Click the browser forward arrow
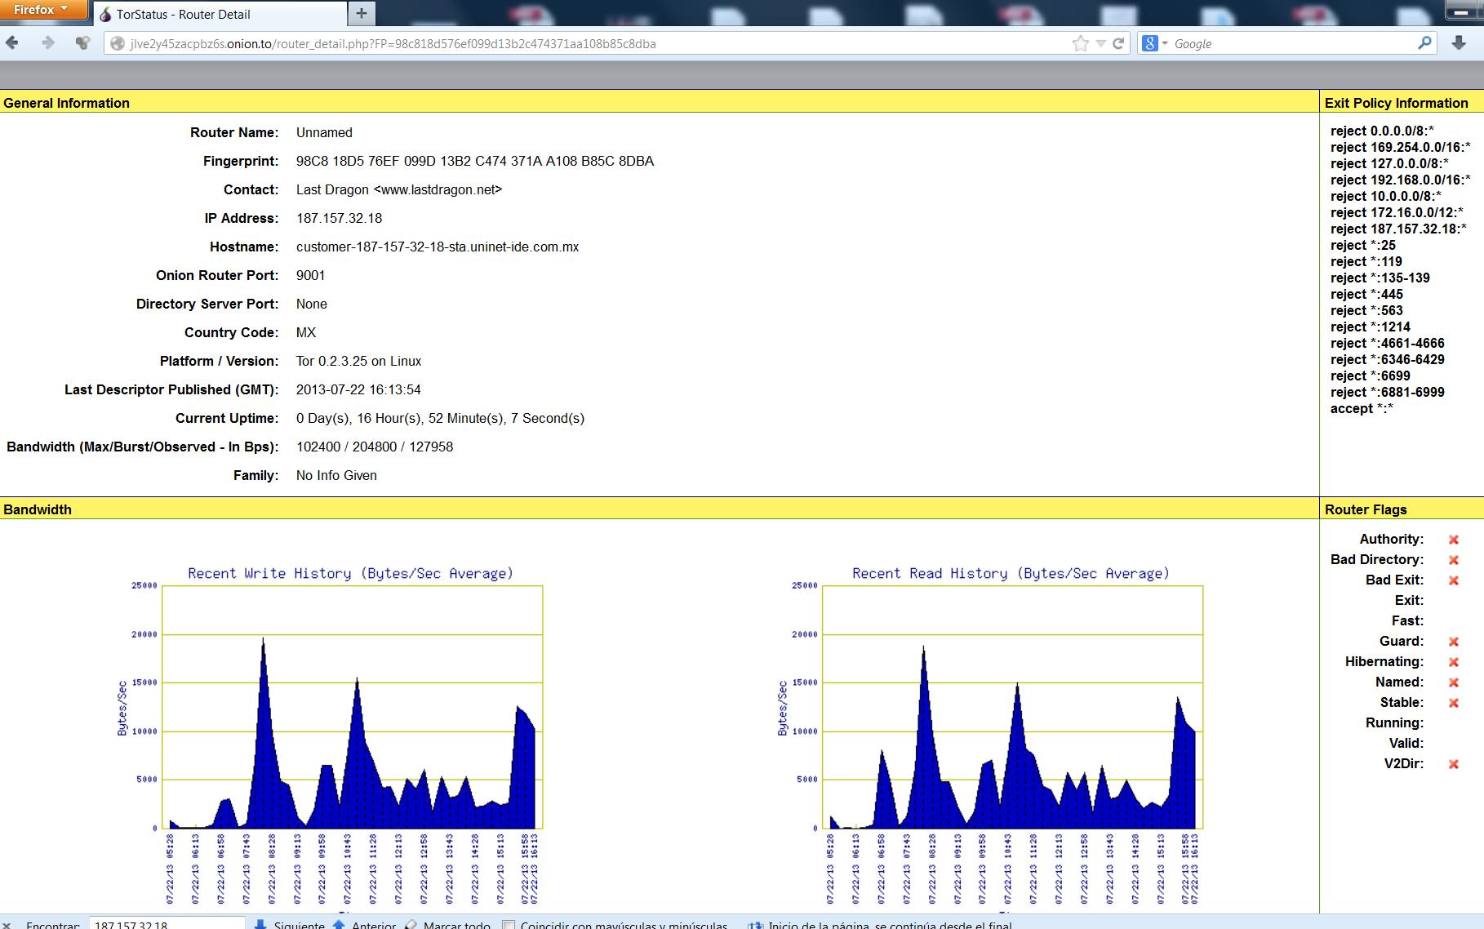Image resolution: width=1484 pixels, height=929 pixels. pyautogui.click(x=47, y=43)
